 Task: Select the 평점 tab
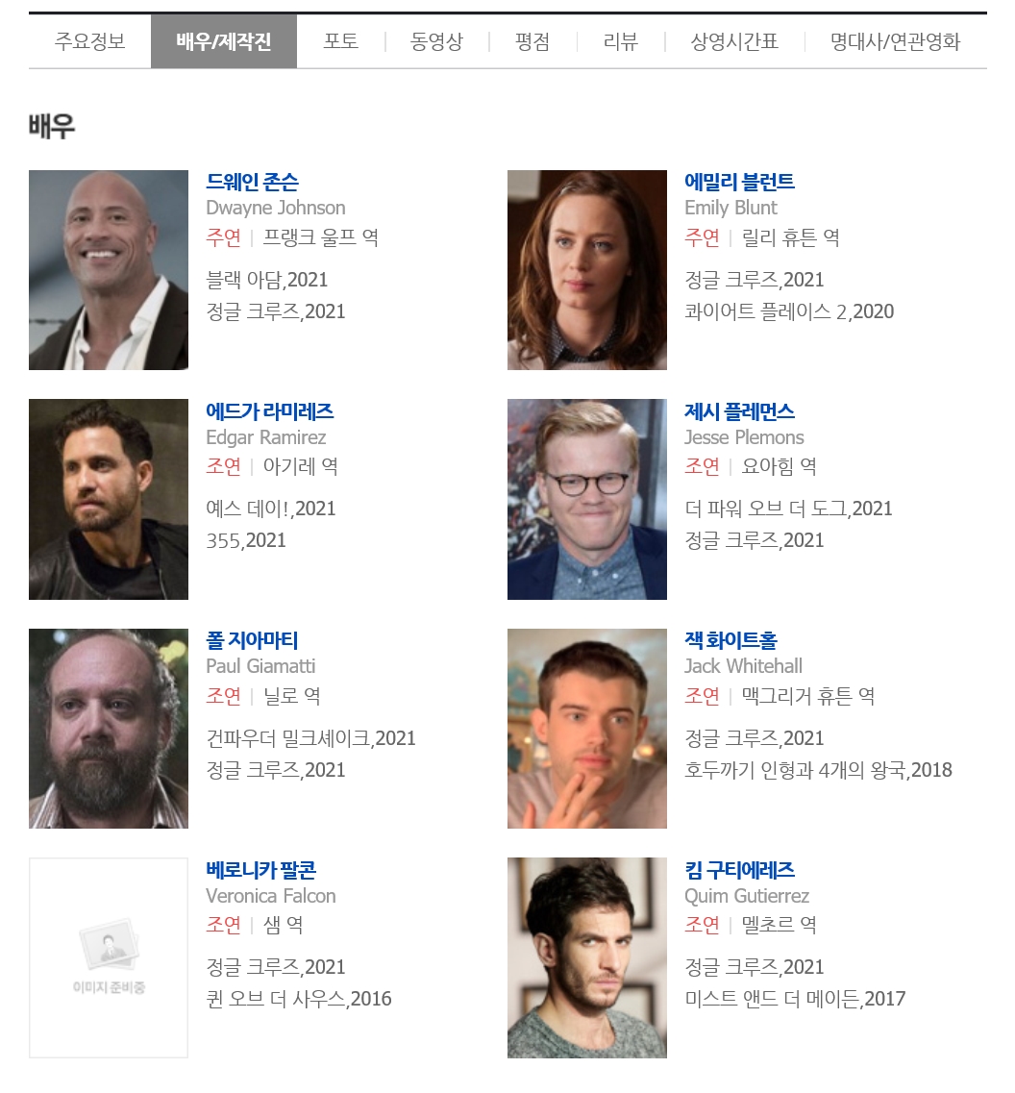coord(532,41)
